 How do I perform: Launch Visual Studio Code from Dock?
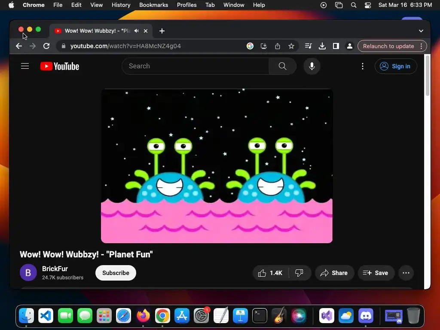click(x=46, y=316)
